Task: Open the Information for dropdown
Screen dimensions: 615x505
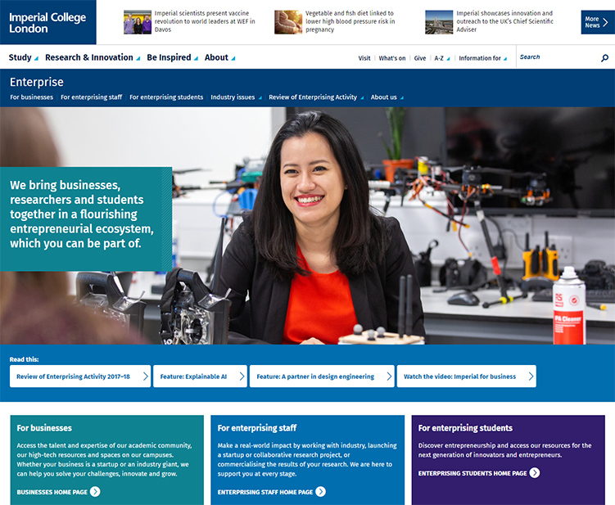Action: [482, 59]
